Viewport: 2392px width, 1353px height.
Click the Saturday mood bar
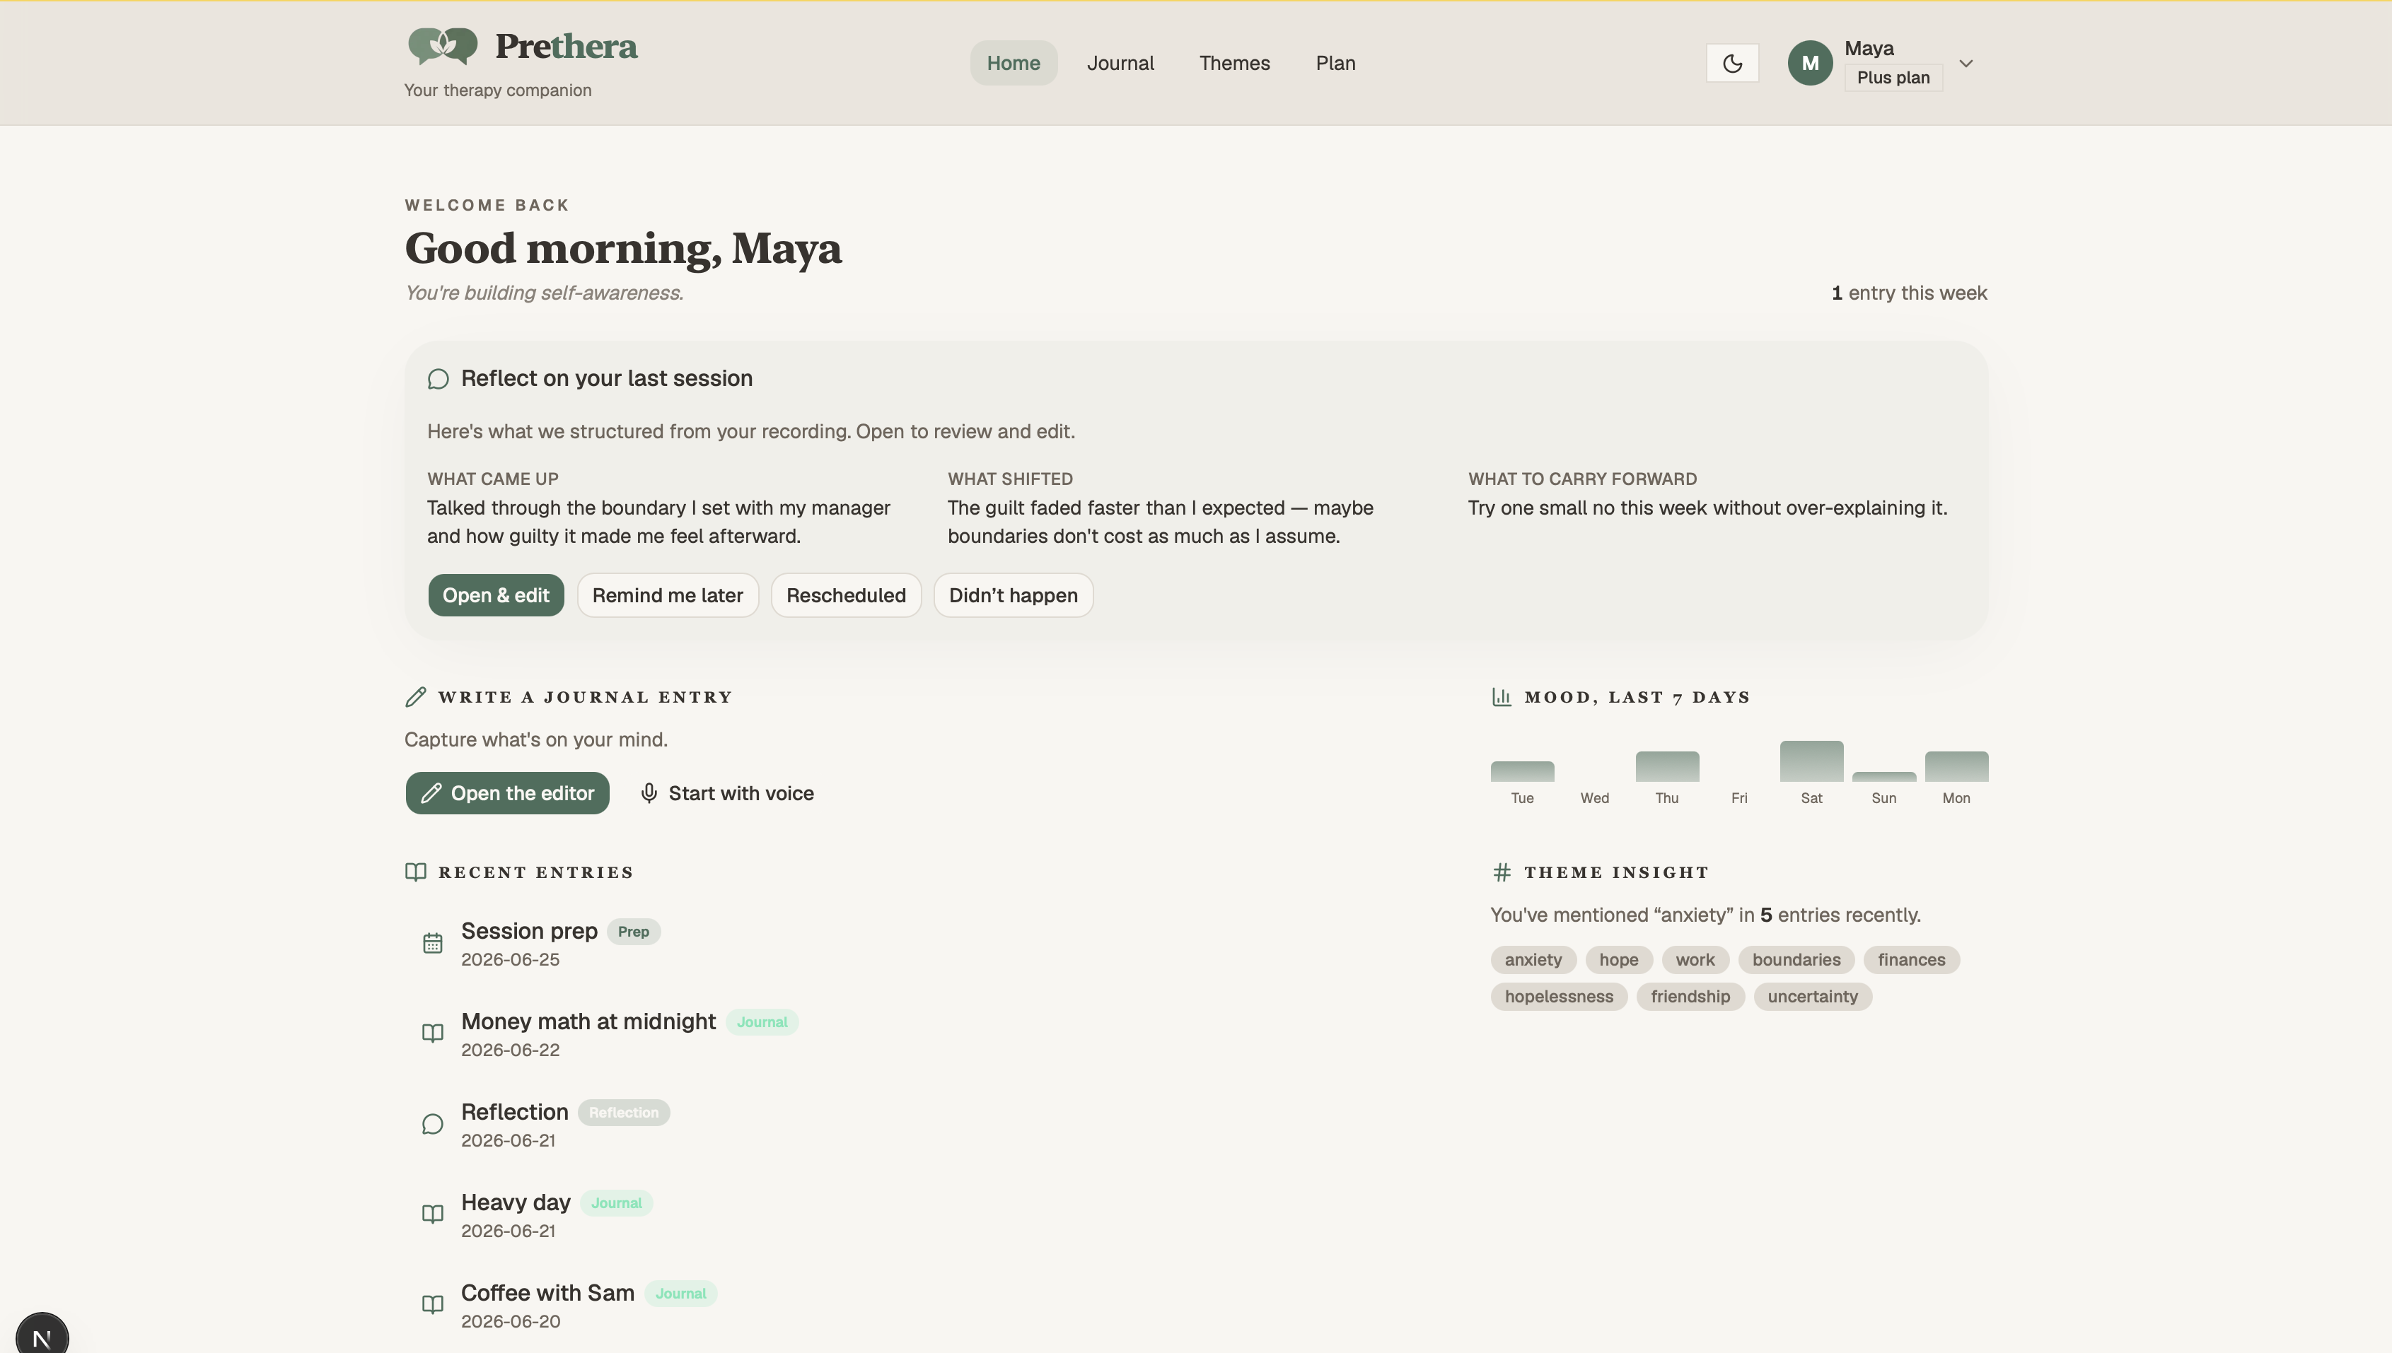[x=1811, y=761]
